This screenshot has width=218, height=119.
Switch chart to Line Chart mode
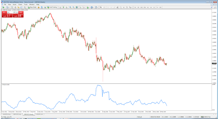[67, 7]
